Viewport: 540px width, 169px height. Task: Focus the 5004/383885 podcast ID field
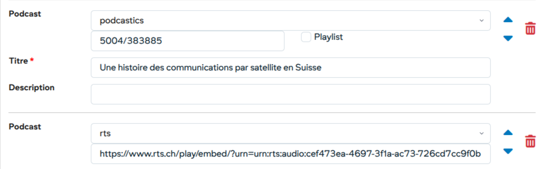[x=188, y=41]
